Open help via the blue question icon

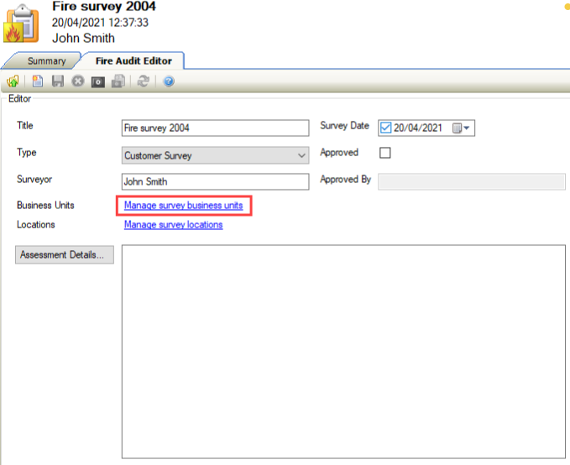pos(169,81)
